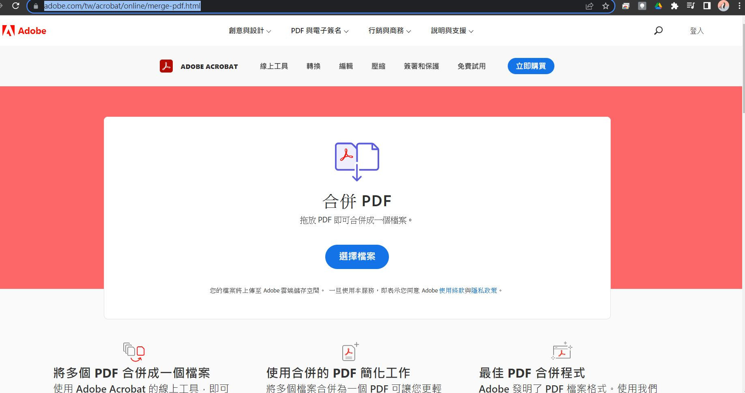
Task: Click the 立即購買 buy now button
Action: (x=531, y=66)
